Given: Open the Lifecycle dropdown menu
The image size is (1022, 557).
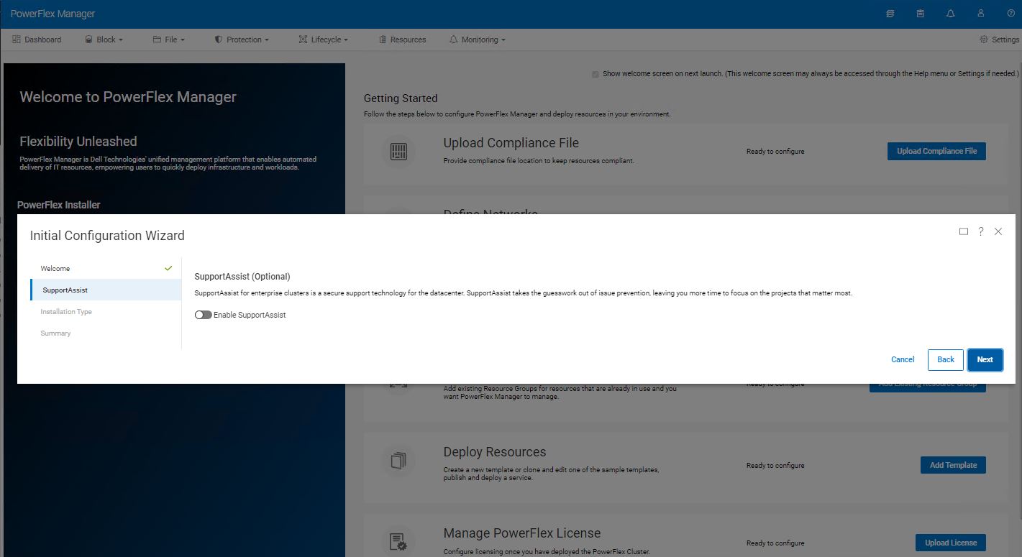Looking at the screenshot, I should (323, 40).
